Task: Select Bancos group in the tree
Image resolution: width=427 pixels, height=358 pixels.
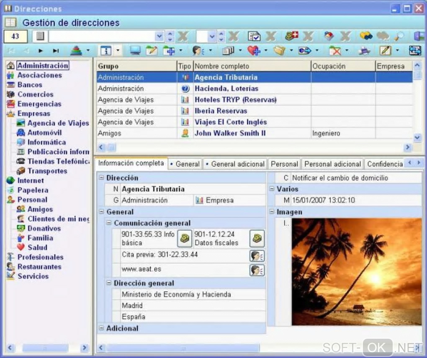Action: pos(30,85)
